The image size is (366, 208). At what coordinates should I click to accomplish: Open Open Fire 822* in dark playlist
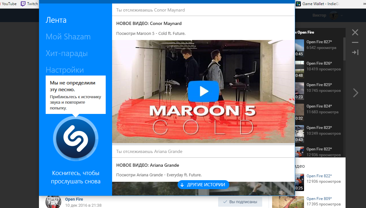319,149
